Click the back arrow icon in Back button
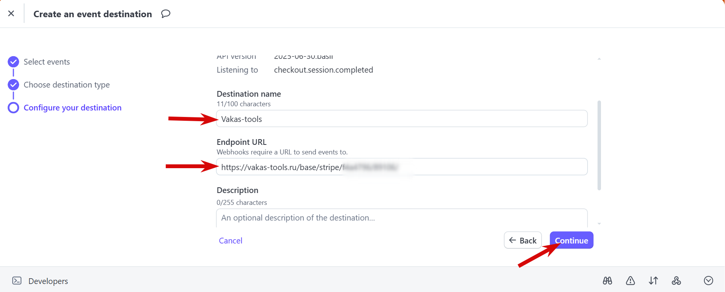 (513, 240)
